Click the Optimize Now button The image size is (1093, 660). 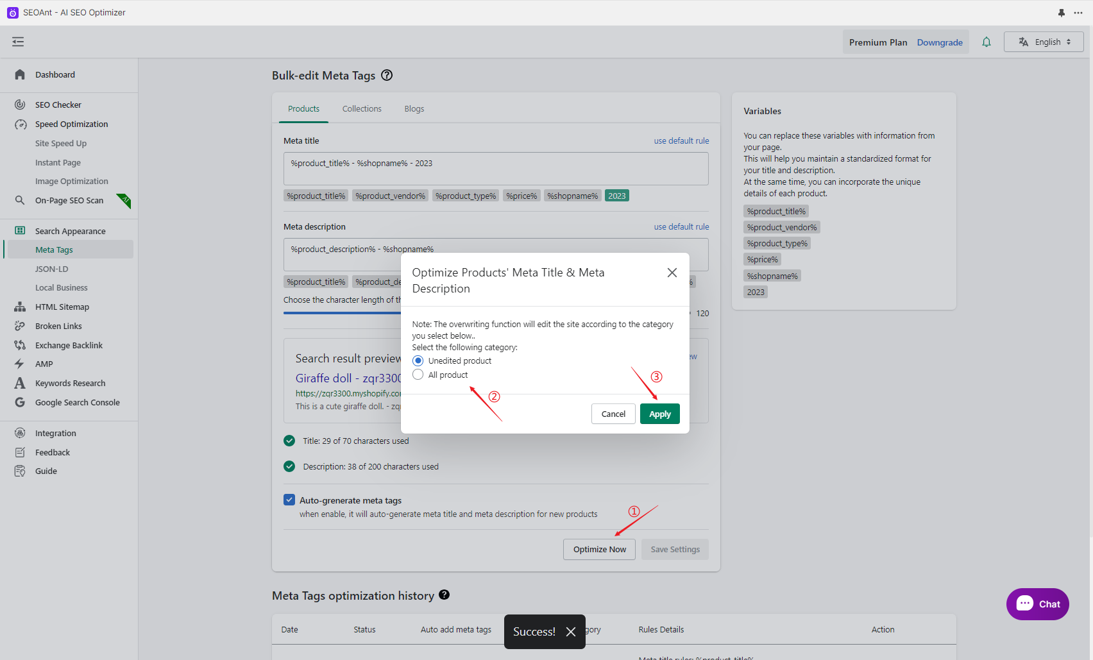click(599, 549)
